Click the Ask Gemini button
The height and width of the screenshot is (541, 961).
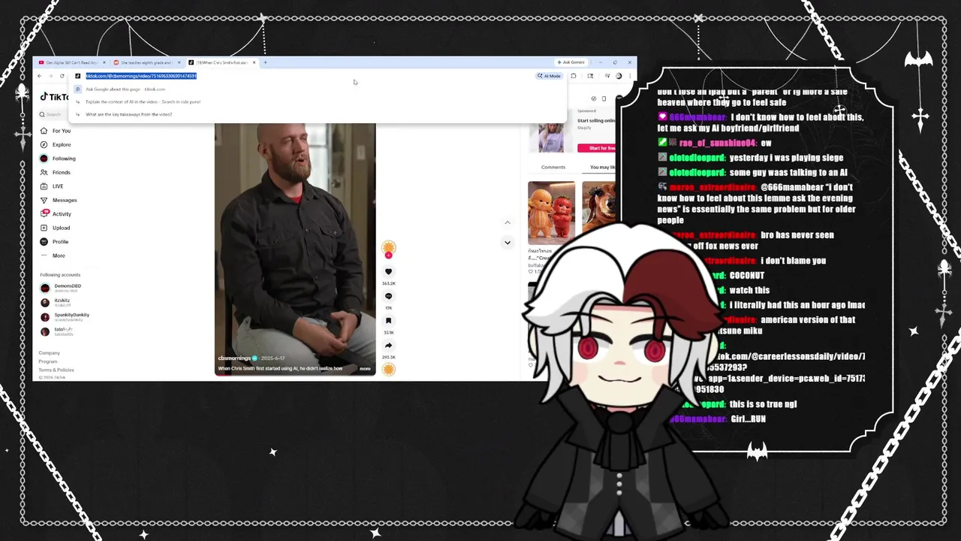[571, 62]
